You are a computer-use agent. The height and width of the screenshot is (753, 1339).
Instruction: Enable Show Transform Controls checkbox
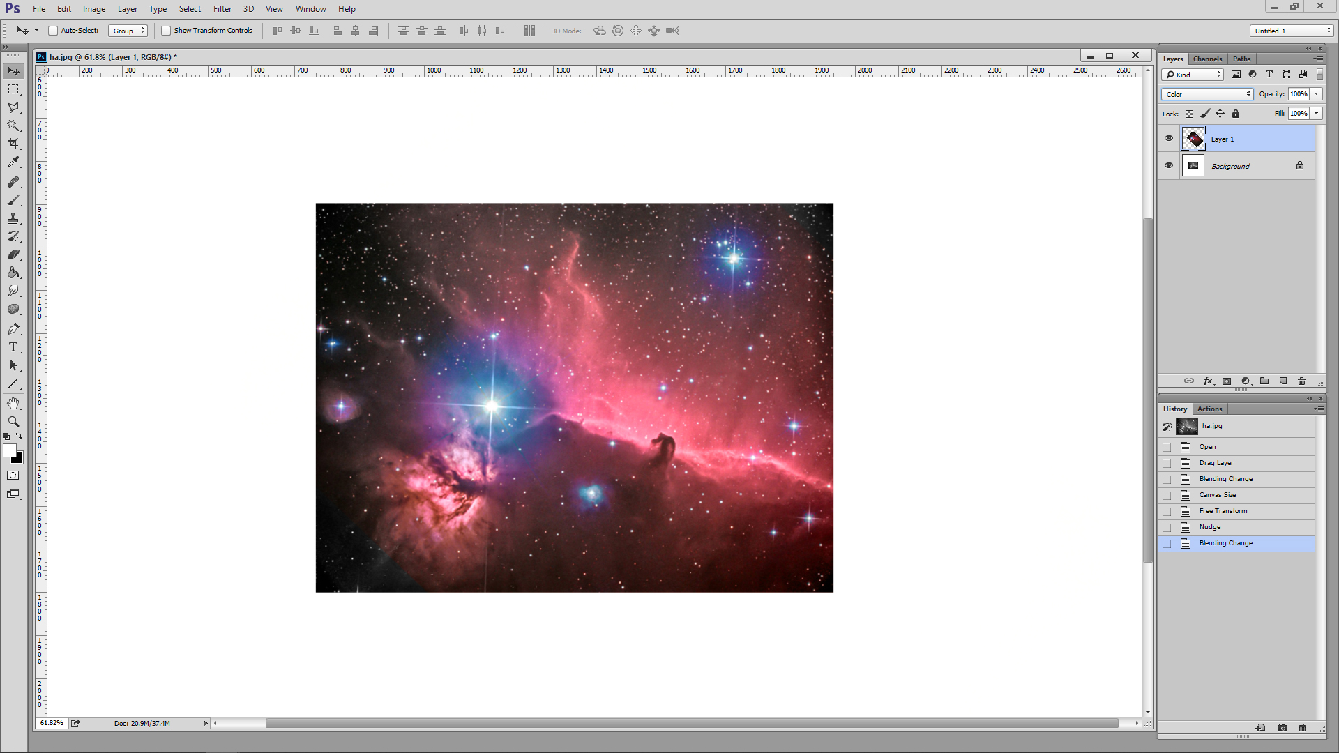pos(166,31)
